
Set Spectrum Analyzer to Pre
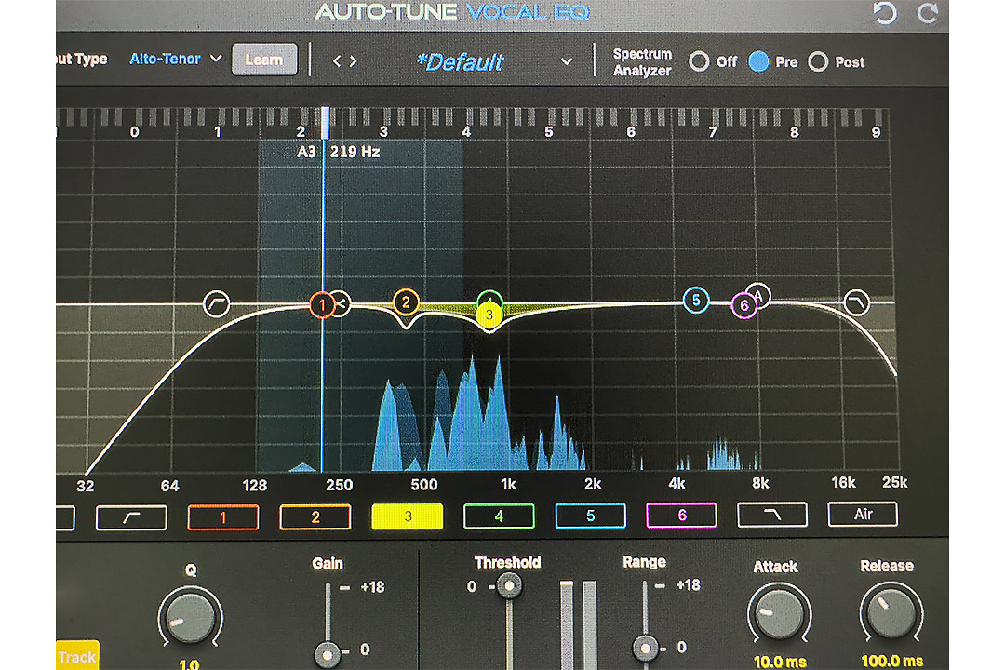tap(759, 61)
